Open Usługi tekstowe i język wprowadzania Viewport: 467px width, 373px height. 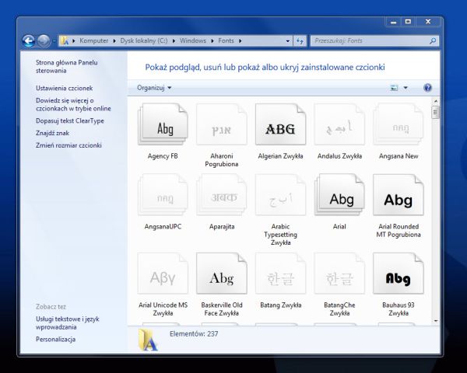pos(68,323)
